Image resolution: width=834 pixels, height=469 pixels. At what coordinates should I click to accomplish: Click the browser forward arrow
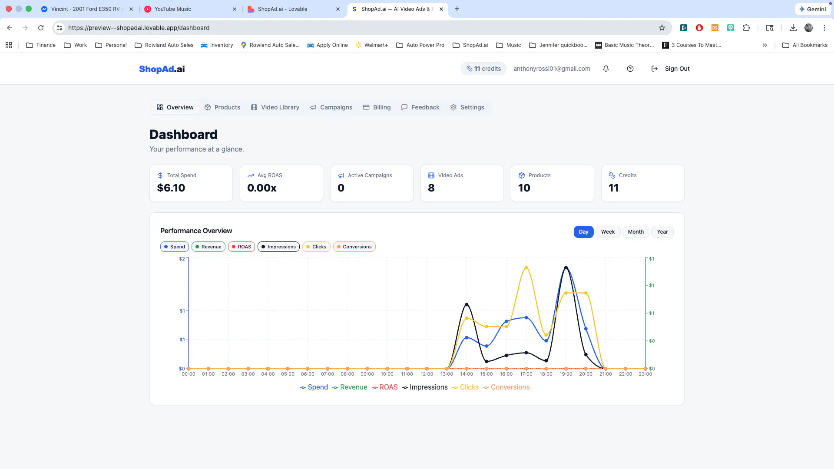click(x=25, y=28)
